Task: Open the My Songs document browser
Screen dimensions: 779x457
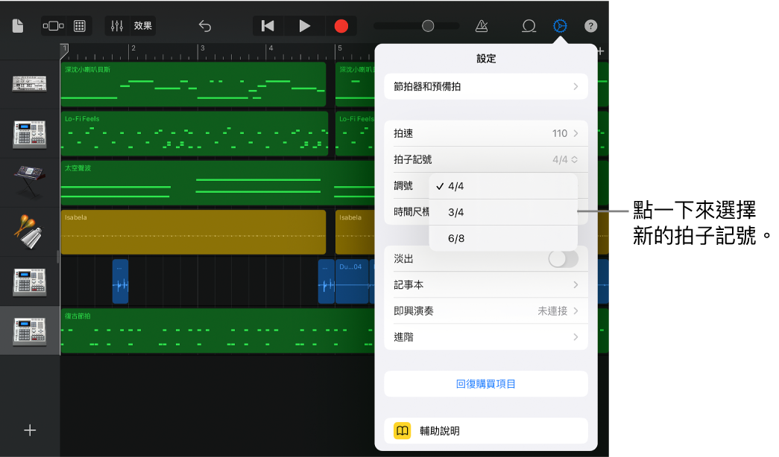Action: [x=19, y=25]
